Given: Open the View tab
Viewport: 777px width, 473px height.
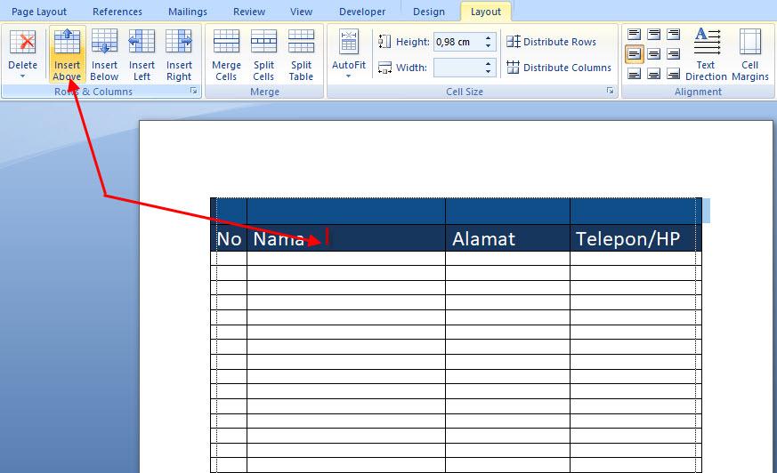Looking at the screenshot, I should (x=302, y=12).
